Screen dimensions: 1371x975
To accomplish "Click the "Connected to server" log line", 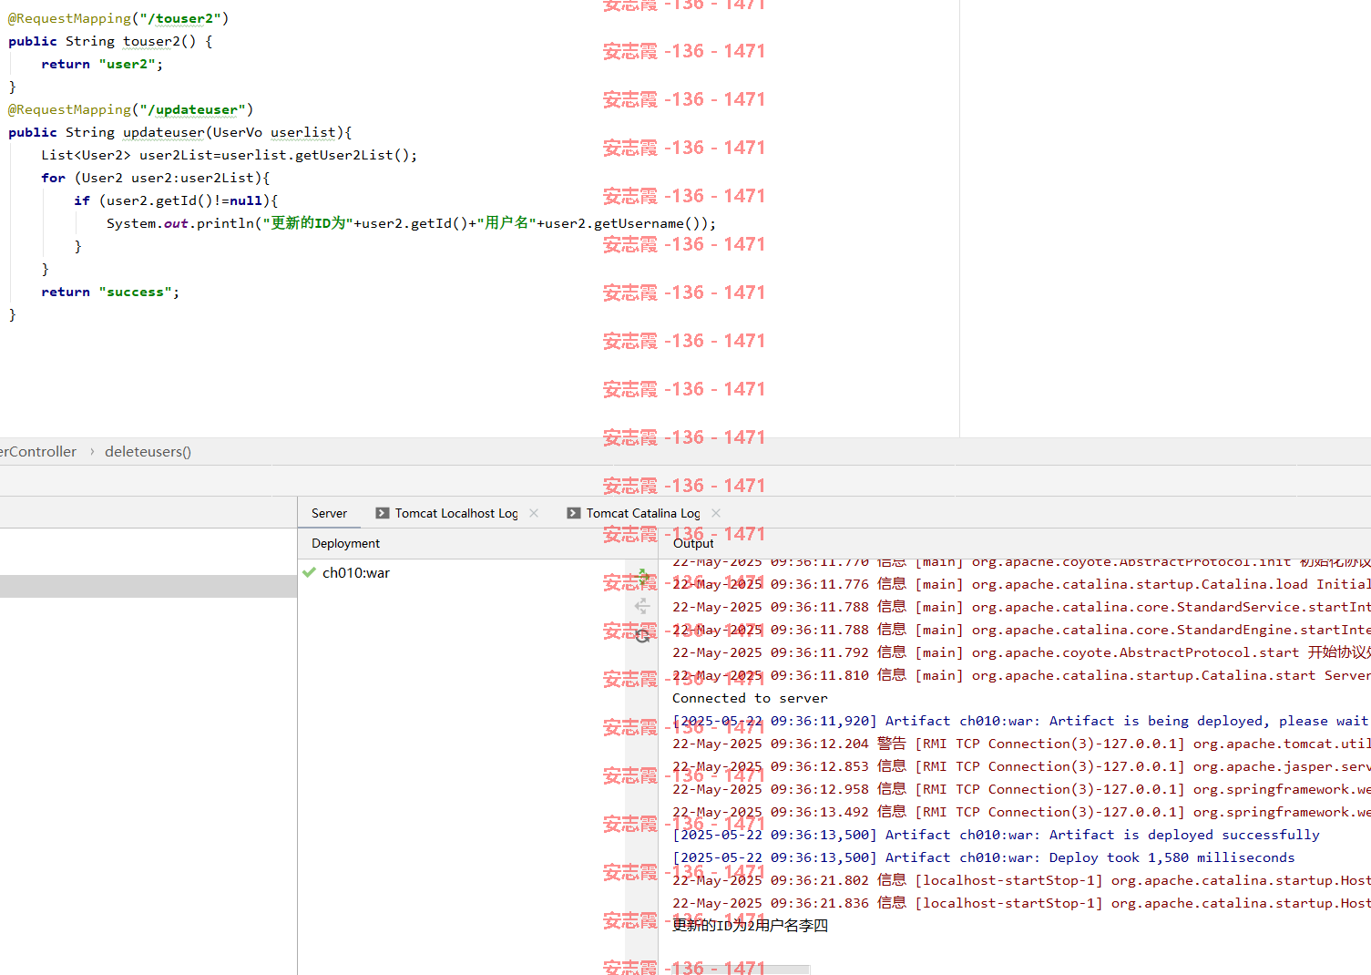I will [x=750, y=698].
